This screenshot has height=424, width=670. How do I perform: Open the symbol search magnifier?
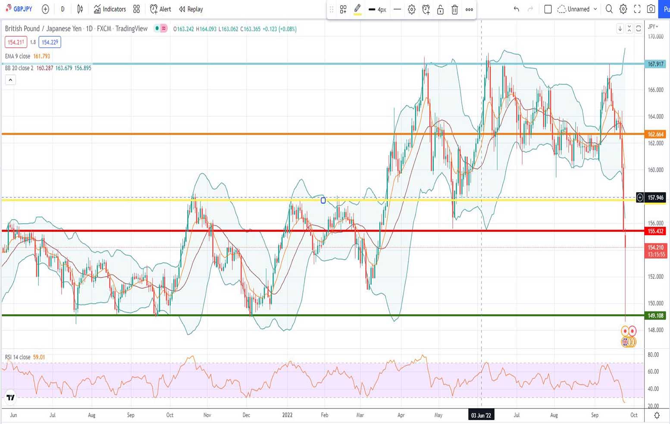(x=609, y=9)
